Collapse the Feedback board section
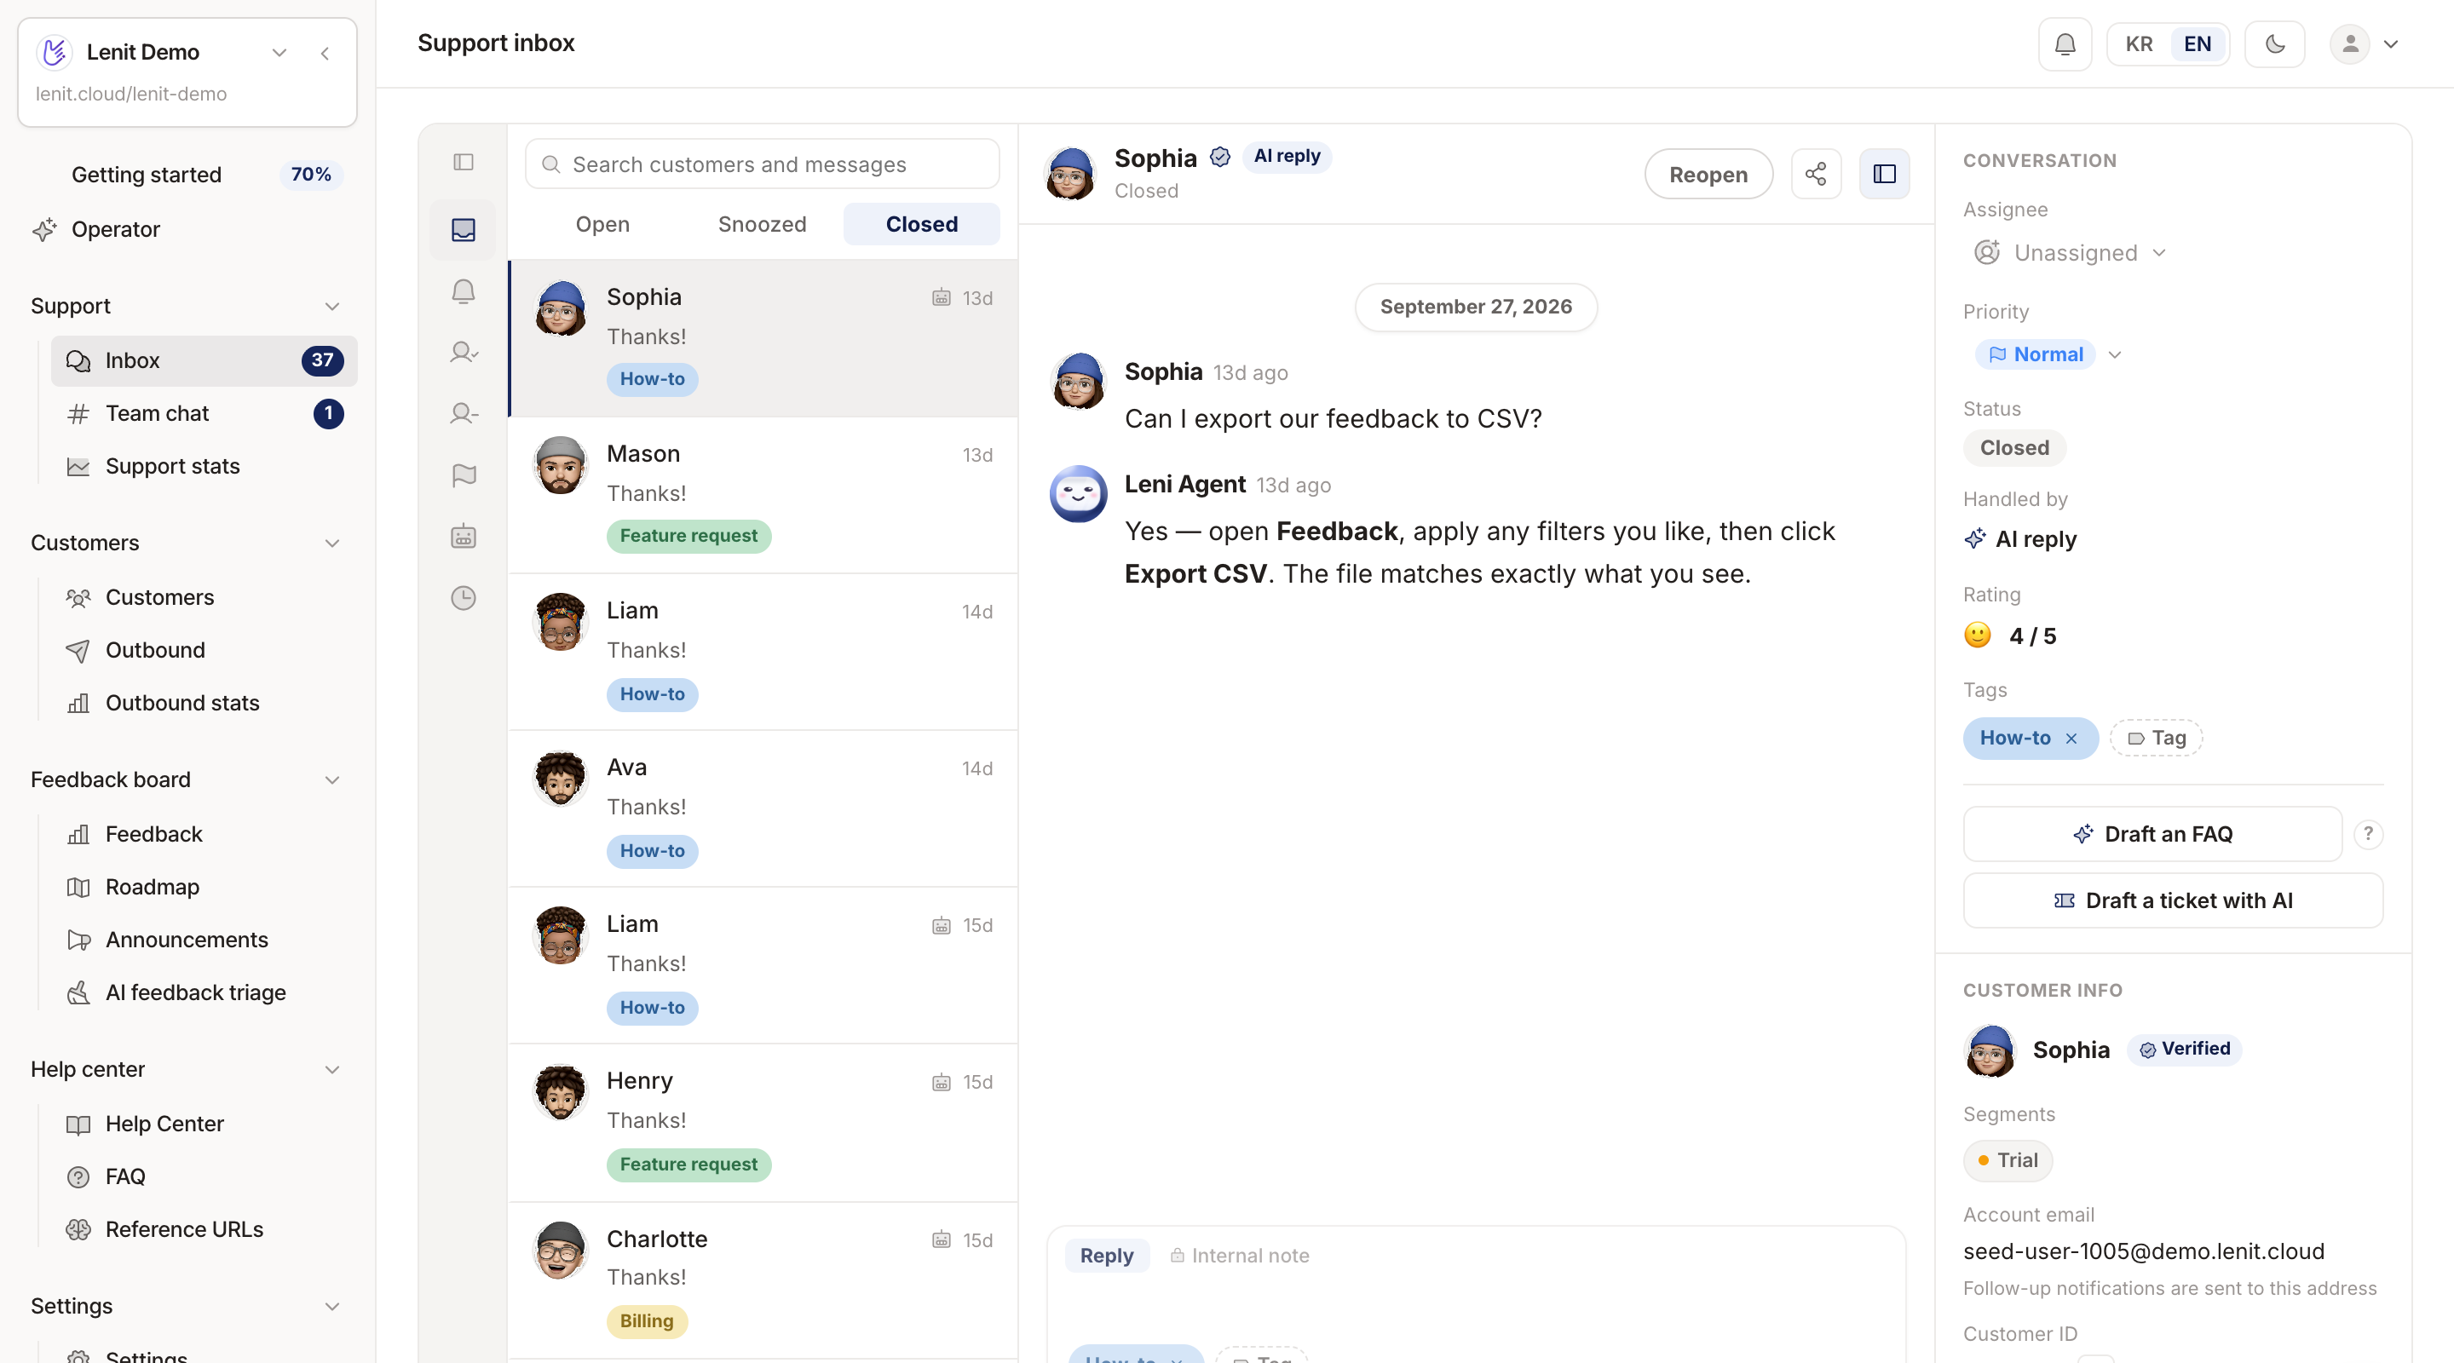The image size is (2454, 1363). click(331, 780)
